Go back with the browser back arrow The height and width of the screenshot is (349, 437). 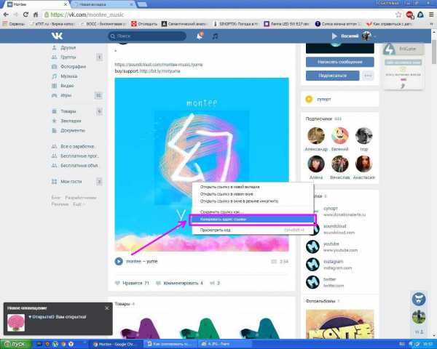click(6, 15)
